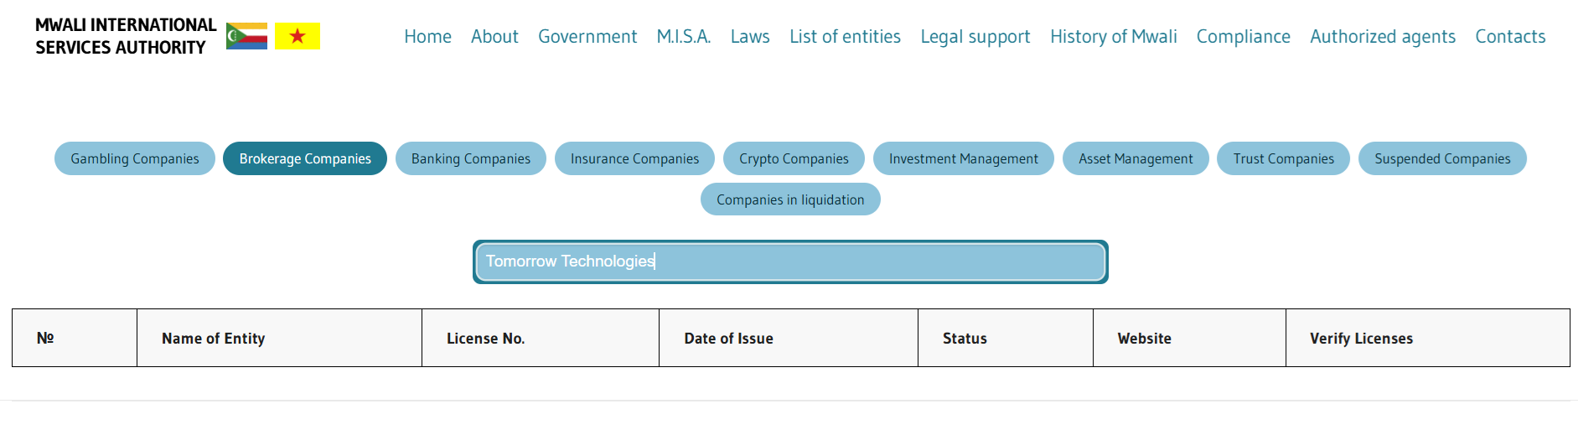Open the Legal support page
The image size is (1578, 435).
[x=975, y=37]
